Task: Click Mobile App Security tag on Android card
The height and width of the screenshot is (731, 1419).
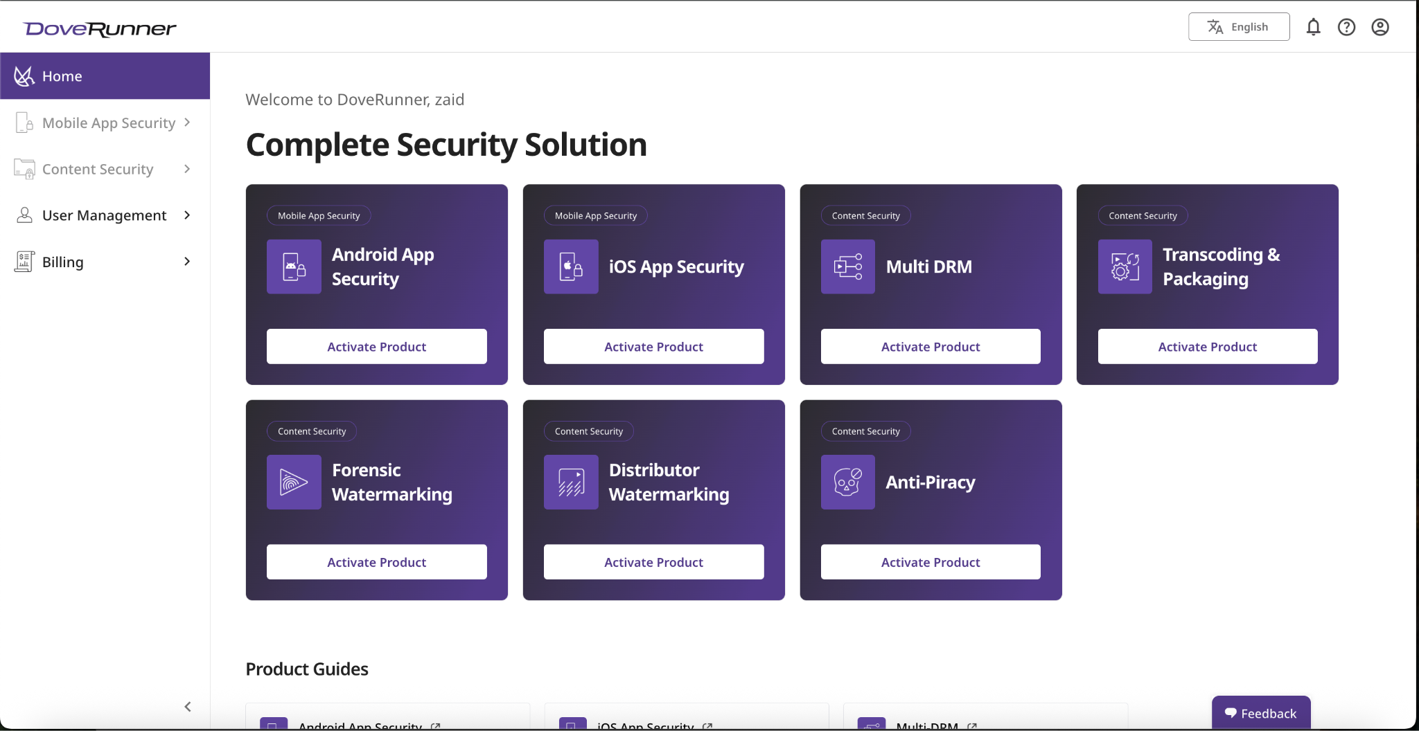Action: click(319, 215)
